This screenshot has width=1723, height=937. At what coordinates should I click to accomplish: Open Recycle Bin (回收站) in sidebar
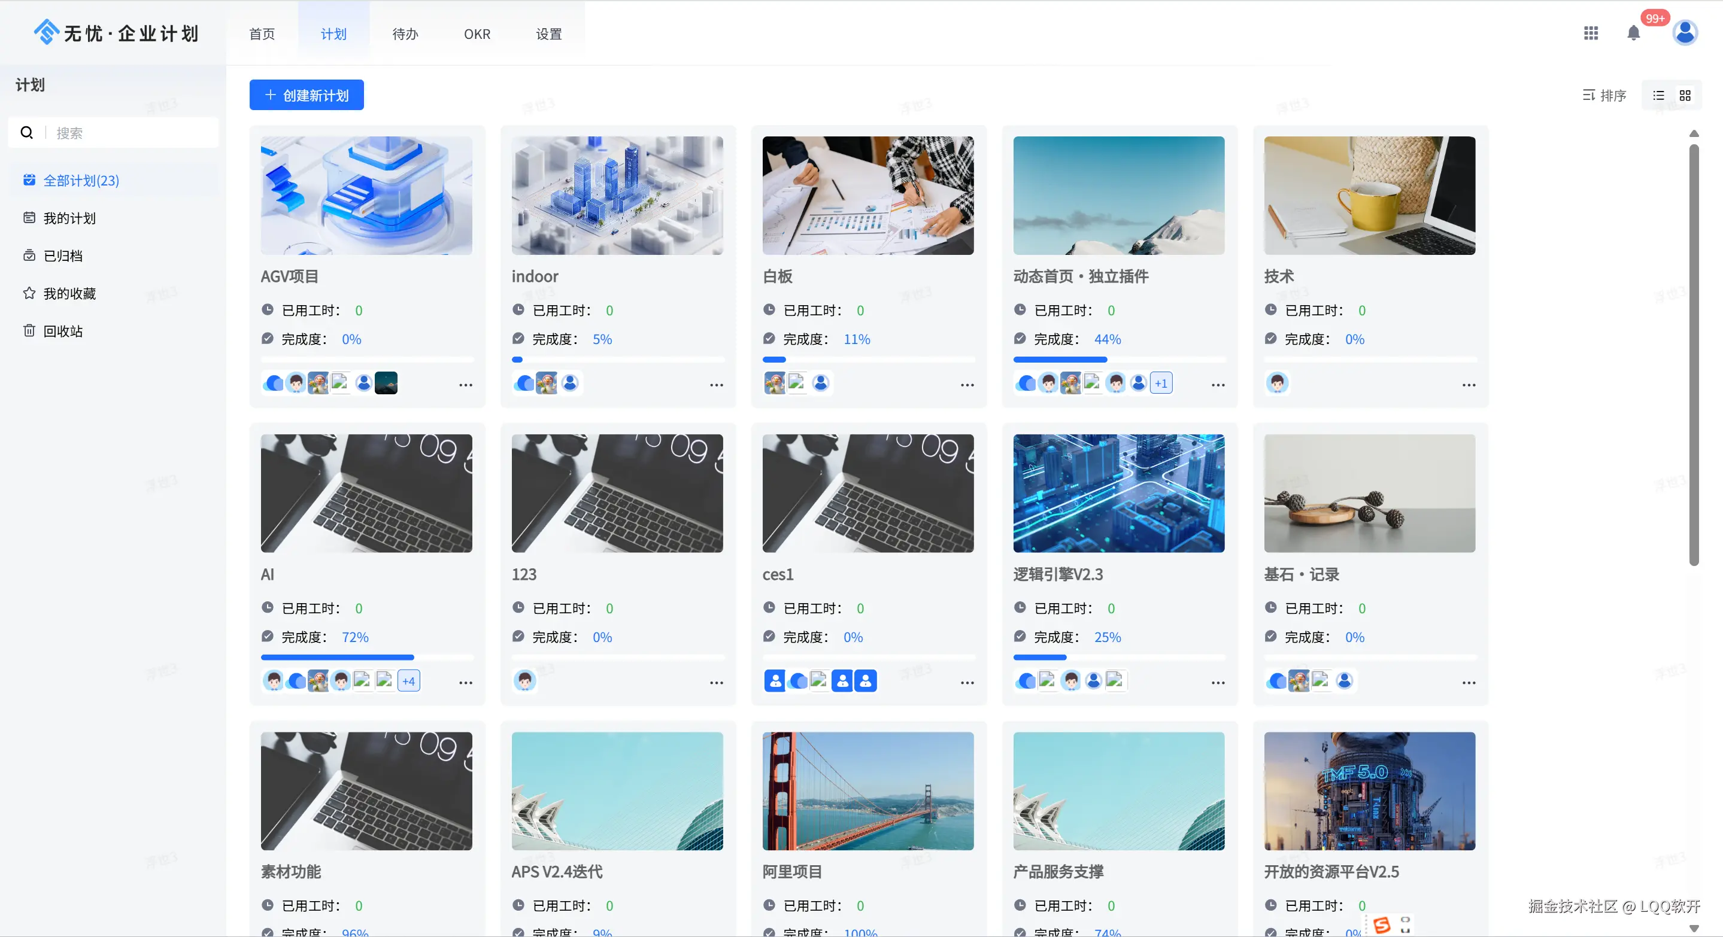62,331
